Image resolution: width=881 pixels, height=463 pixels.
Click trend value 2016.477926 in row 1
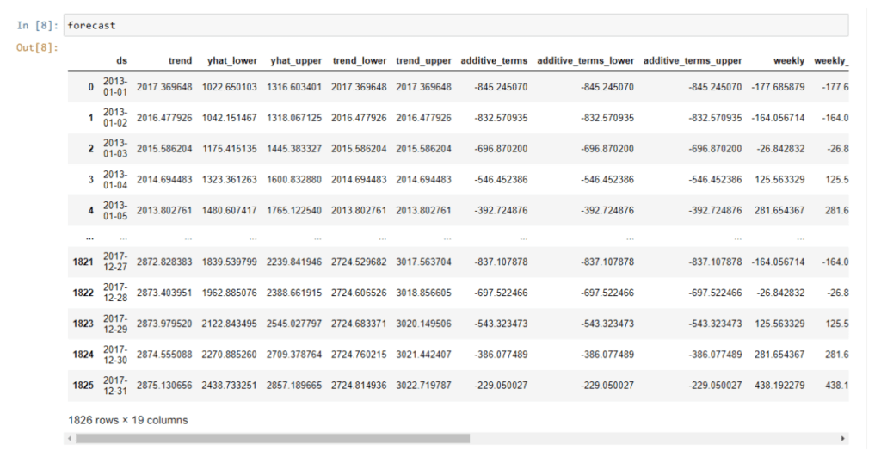pos(164,118)
